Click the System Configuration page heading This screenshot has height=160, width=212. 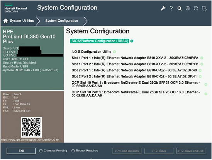tap(98, 31)
